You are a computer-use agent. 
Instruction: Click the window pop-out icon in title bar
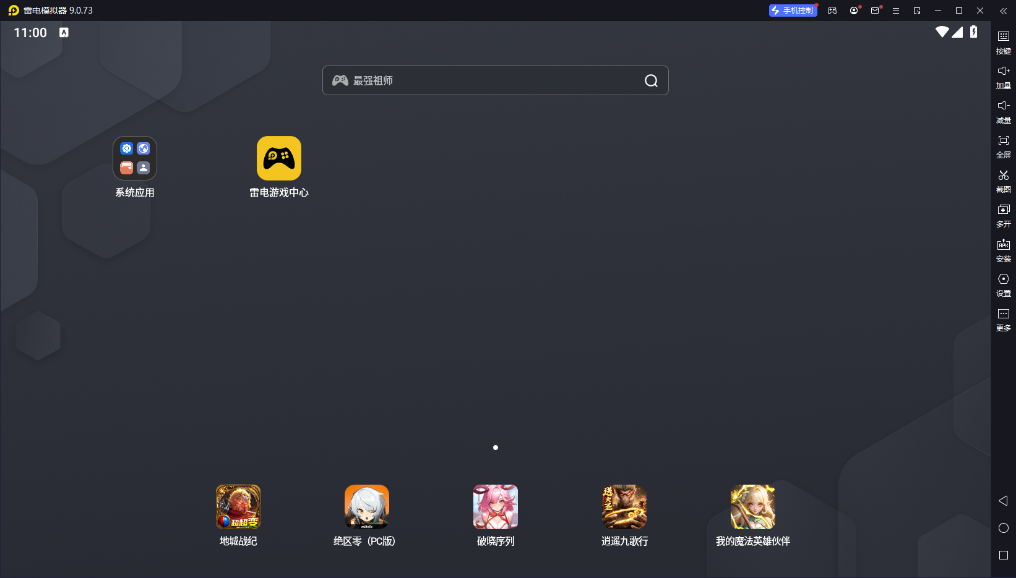917,11
